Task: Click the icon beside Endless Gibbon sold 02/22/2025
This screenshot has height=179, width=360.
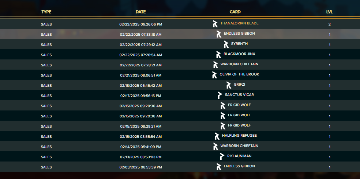Action: (219, 34)
